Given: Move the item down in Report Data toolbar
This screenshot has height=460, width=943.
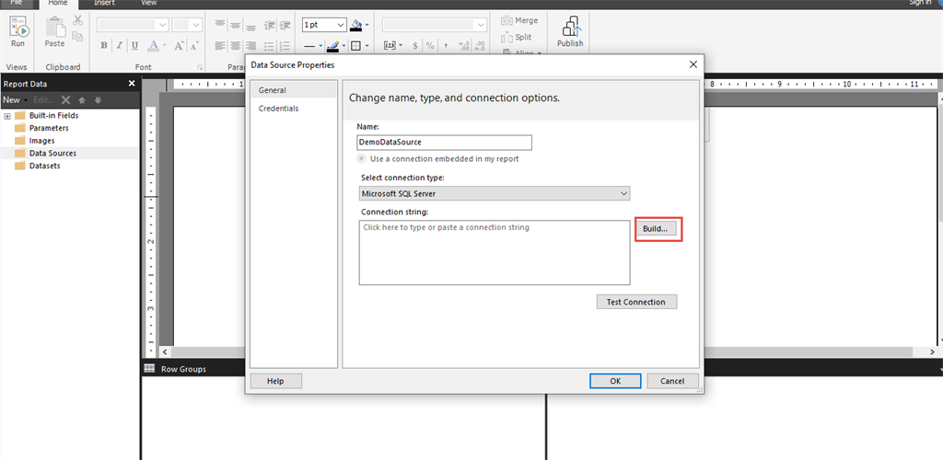Looking at the screenshot, I should [x=98, y=100].
